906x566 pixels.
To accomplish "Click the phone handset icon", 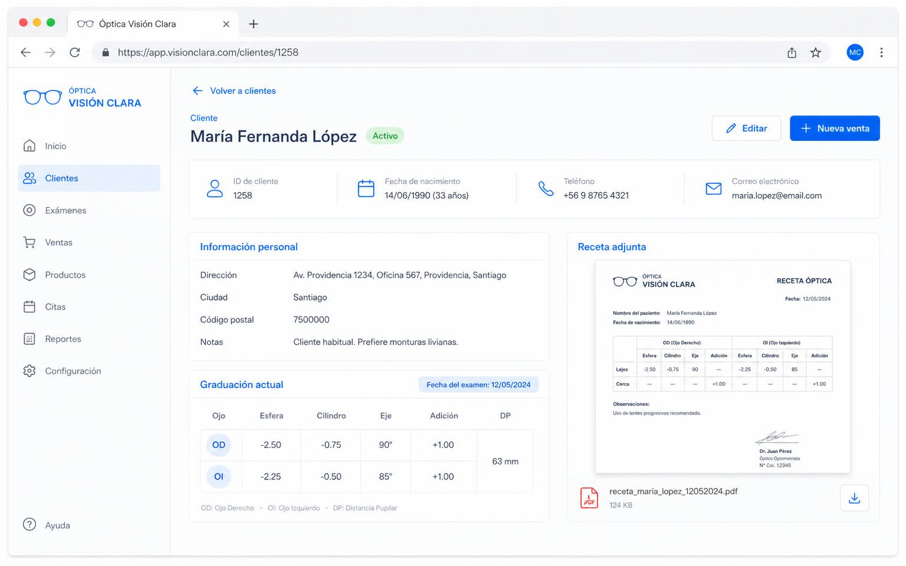I will pos(546,189).
